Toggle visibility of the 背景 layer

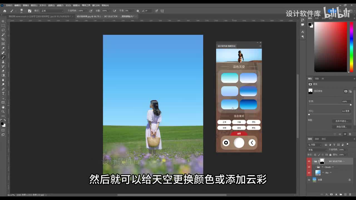[309, 180]
